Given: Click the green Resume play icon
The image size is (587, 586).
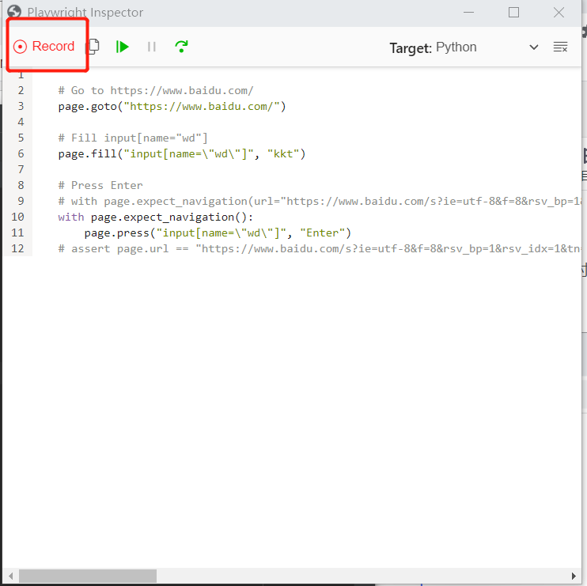Looking at the screenshot, I should (x=122, y=47).
